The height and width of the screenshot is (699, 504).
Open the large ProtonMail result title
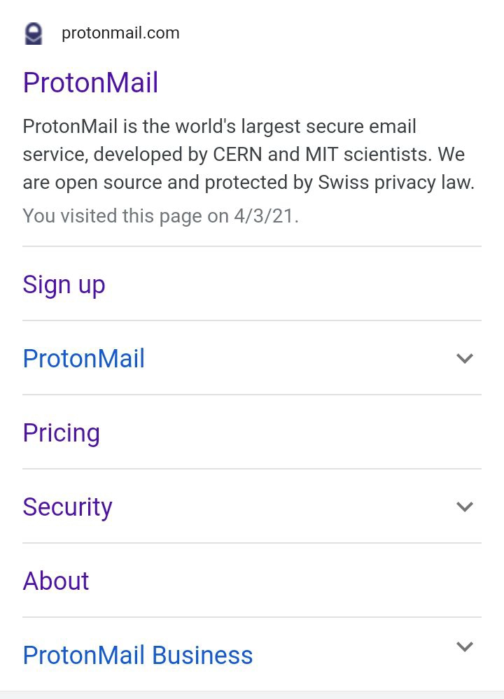pyautogui.click(x=90, y=83)
